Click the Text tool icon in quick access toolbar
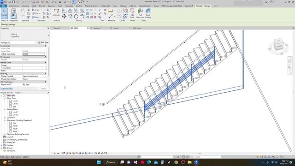The width and height of the screenshot is (295, 166). [60, 2]
